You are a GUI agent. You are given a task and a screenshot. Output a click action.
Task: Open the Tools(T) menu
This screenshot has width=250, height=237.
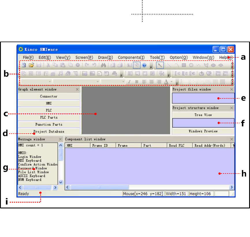point(157,57)
